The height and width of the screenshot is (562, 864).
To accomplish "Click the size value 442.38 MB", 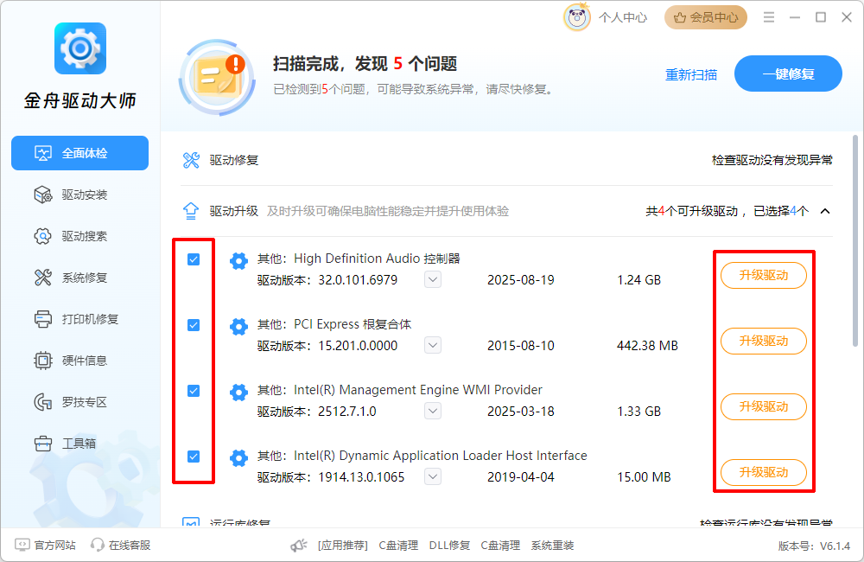I will (647, 346).
